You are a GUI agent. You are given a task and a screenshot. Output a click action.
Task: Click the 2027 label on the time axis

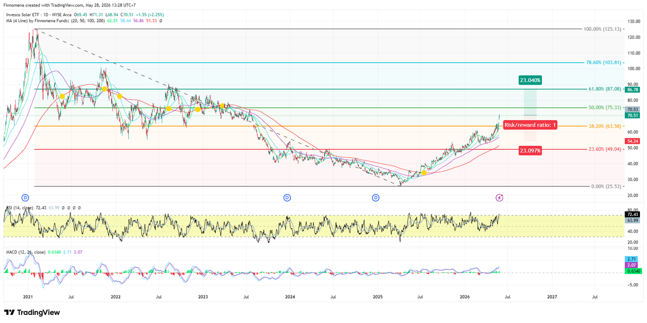click(552, 296)
